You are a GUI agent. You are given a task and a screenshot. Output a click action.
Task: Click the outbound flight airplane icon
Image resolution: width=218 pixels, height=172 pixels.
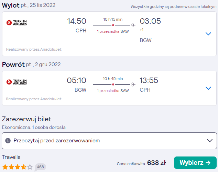[133, 25]
